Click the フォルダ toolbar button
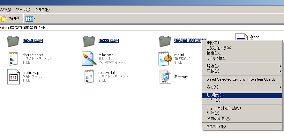 [x=10, y=18]
